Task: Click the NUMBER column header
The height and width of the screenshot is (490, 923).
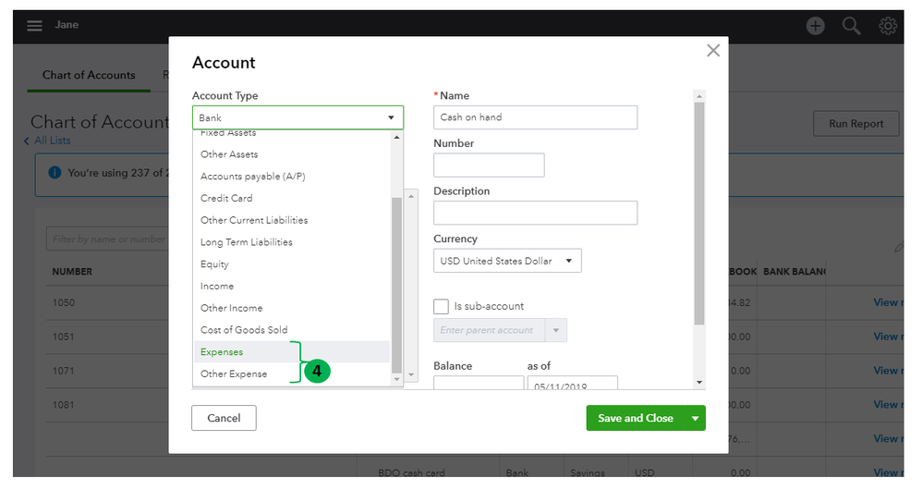Action: tap(72, 272)
